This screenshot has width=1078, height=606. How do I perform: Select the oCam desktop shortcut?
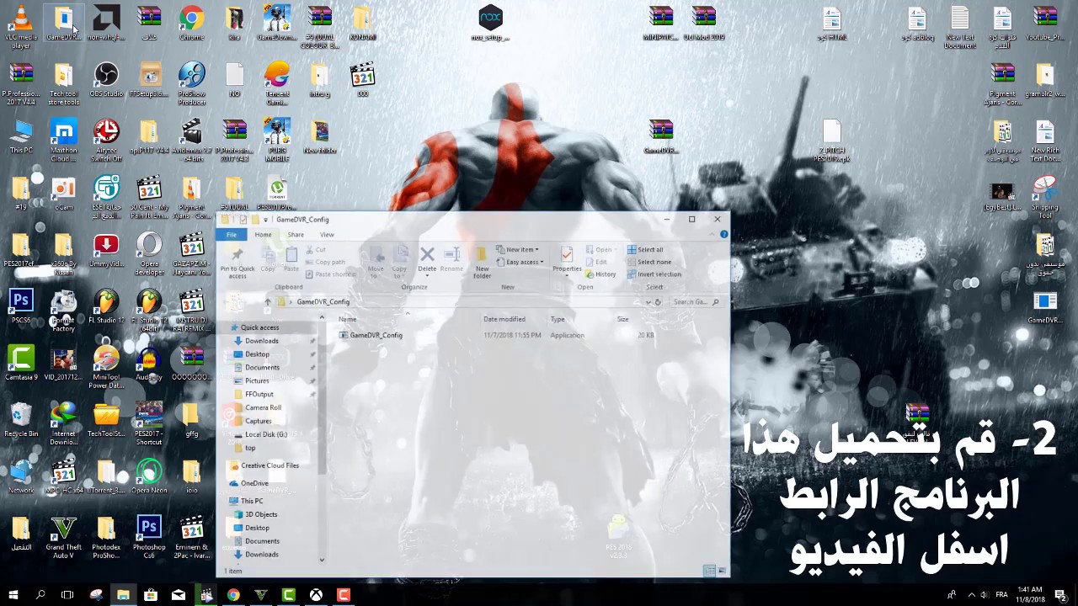[63, 194]
